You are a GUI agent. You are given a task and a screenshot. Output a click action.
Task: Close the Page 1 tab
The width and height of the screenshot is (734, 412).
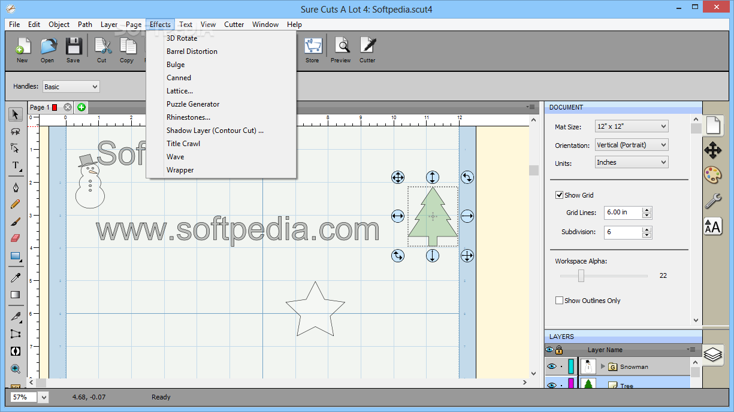click(68, 107)
